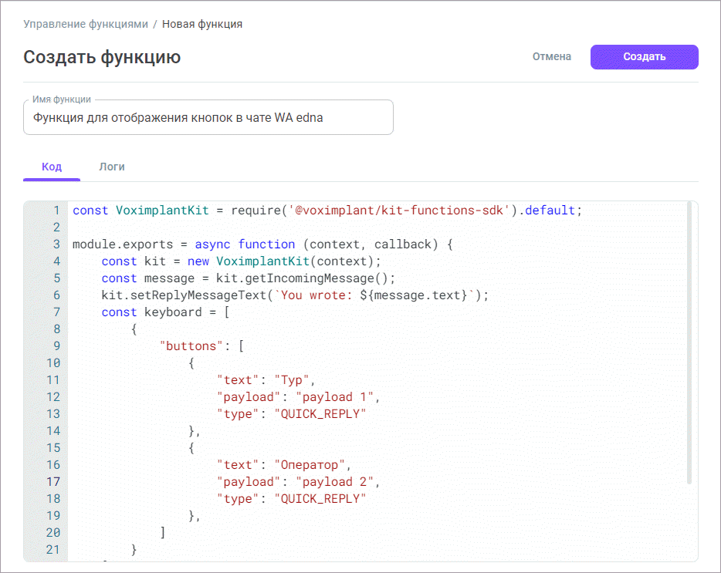Click the "Тур" string value

point(292,380)
